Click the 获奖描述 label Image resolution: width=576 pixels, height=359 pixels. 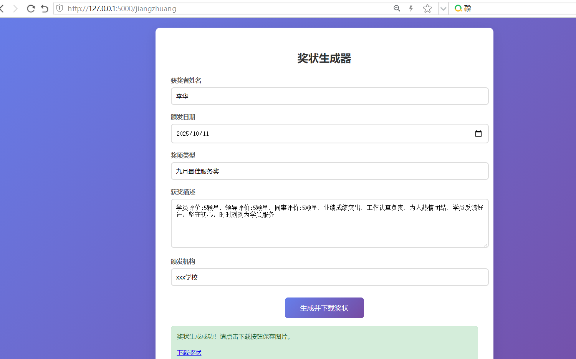tap(183, 192)
